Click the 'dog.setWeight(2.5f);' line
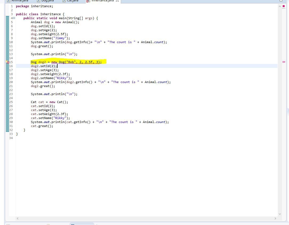The width and height of the screenshot is (289, 225). click(49, 34)
